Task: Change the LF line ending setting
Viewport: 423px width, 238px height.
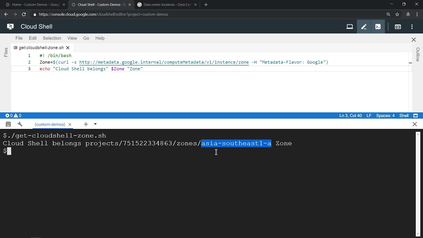Action: (x=369, y=116)
